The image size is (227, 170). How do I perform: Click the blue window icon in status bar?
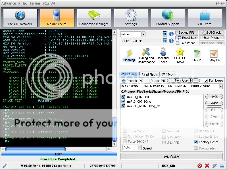(x=222, y=166)
